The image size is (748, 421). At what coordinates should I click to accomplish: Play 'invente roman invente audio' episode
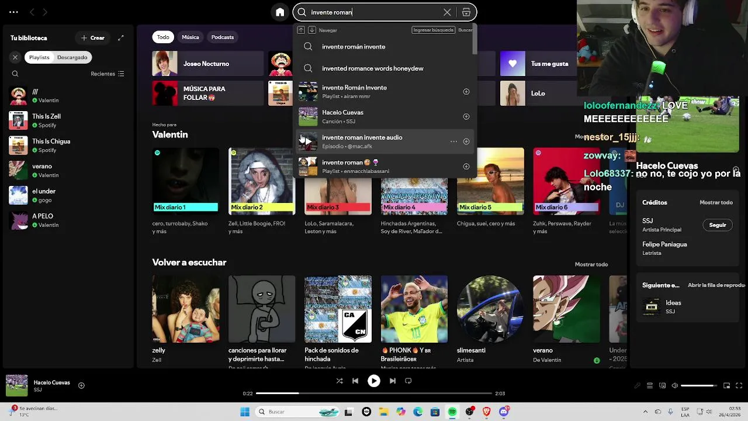pyautogui.click(x=308, y=142)
